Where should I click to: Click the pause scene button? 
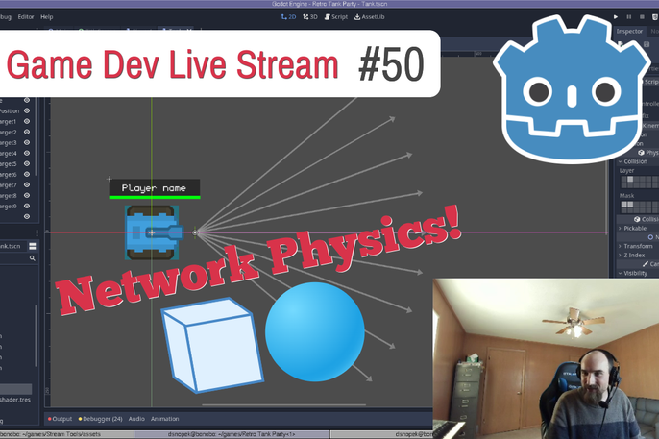tap(628, 17)
